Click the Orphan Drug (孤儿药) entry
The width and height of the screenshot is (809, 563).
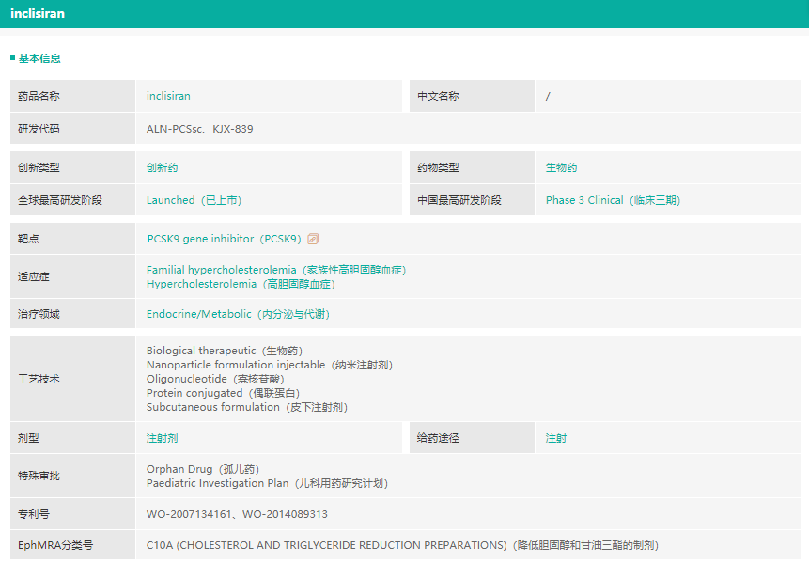(202, 469)
